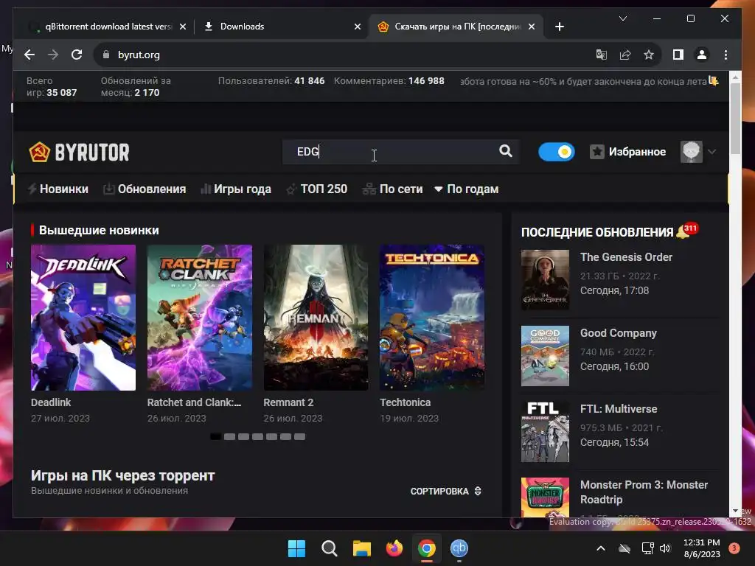Open the Chrome three-dot menu
This screenshot has width=755, height=566.
726,55
